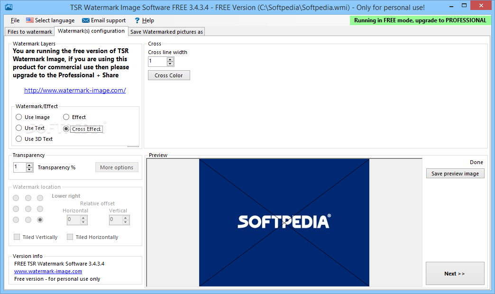Select Watermark(s) configuration tab

tap(91, 31)
